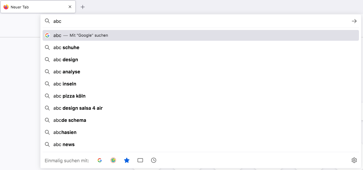This screenshot has width=363, height=170.
Task: Open search settings gear icon
Action: (354, 160)
